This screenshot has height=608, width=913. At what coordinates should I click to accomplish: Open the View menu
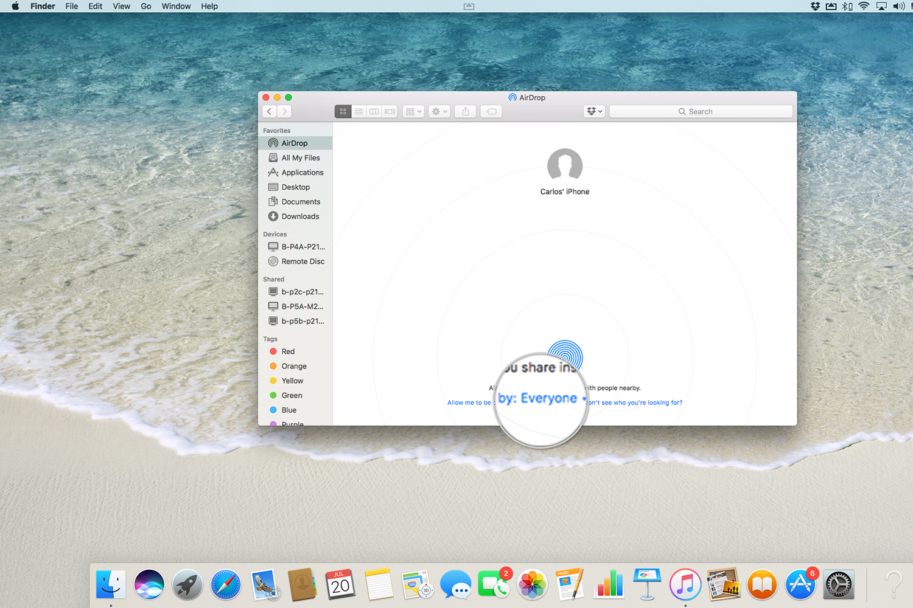point(122,6)
